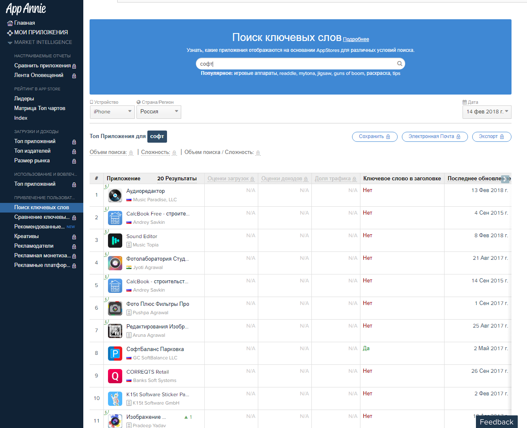The height and width of the screenshot is (428, 527).
Task: Click the Sound Editor app name
Action: pyautogui.click(x=142, y=236)
